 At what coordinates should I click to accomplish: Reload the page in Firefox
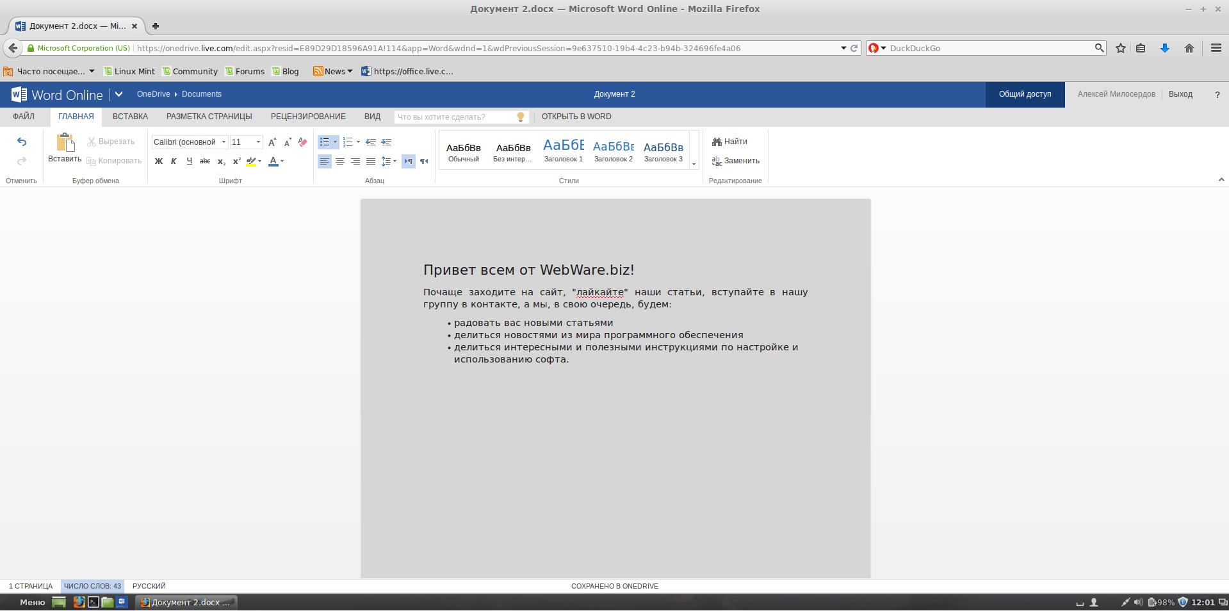[854, 48]
